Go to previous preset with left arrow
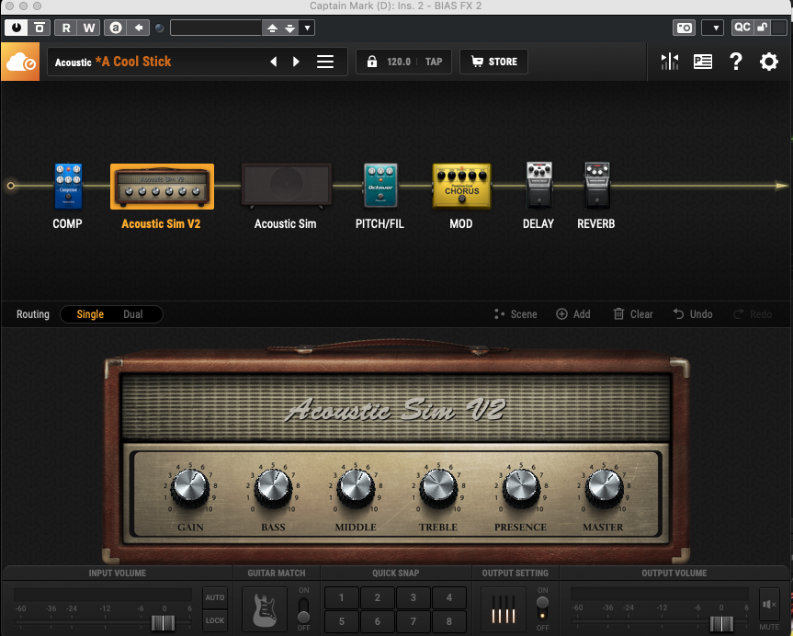The width and height of the screenshot is (793, 636). [273, 62]
